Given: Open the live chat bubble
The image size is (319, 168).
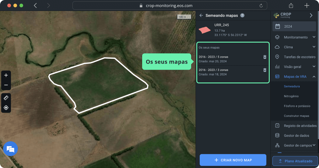Looking at the screenshot, I should pyautogui.click(x=10, y=149).
